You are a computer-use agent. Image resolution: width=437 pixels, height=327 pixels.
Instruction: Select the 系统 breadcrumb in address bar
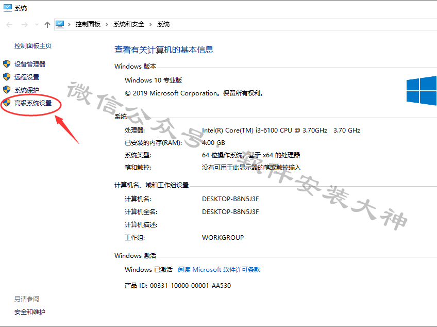coord(163,24)
